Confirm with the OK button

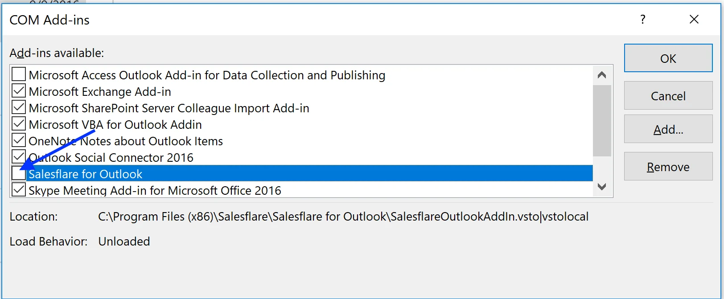(668, 58)
